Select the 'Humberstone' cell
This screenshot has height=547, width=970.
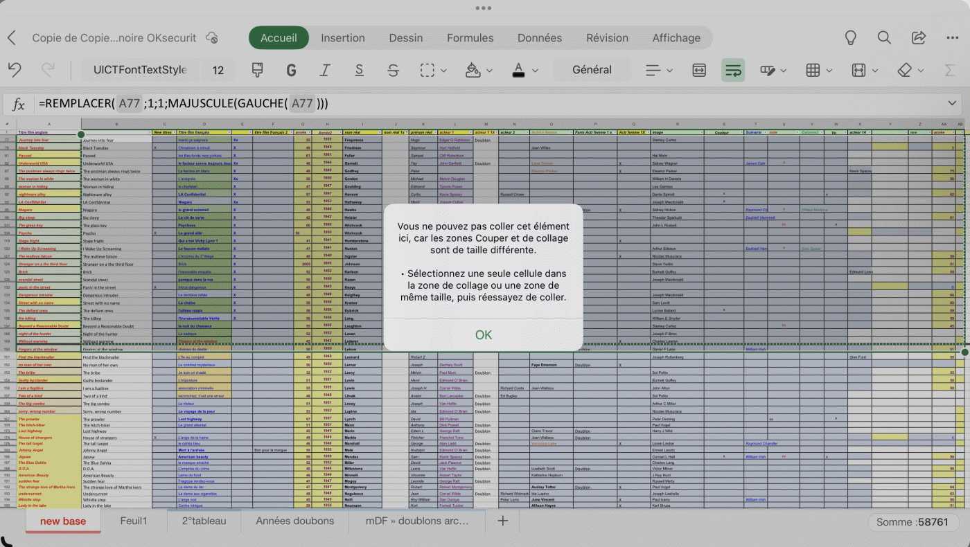click(361, 241)
